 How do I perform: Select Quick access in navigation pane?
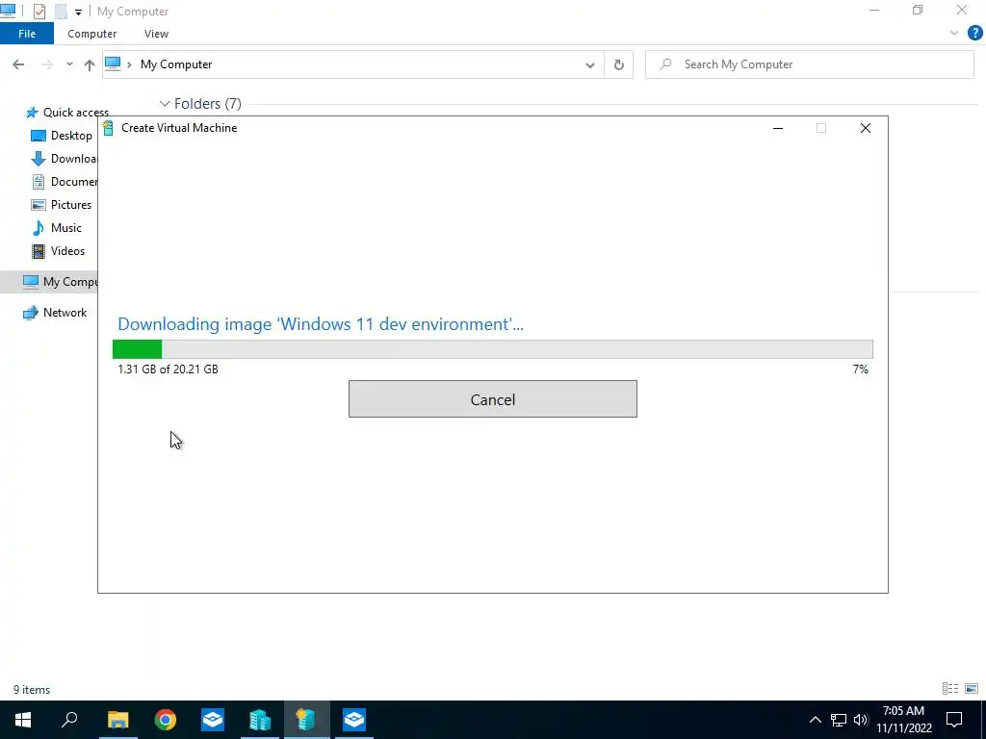click(66, 113)
